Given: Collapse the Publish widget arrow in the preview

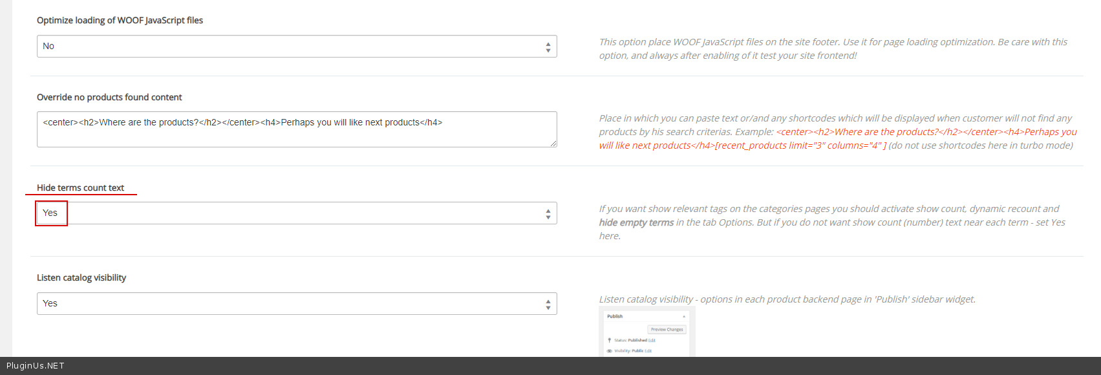Looking at the screenshot, I should point(684,317).
